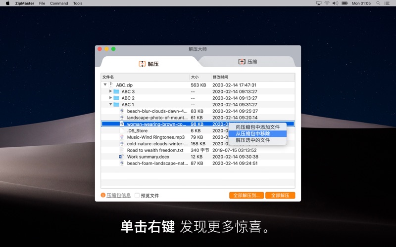Click the Music-Wind Ringtones.mp3 file icon
This screenshot has height=247, width=396.
pos(122,137)
